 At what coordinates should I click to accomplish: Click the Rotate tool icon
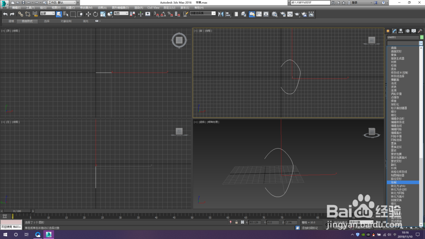(x=96, y=14)
